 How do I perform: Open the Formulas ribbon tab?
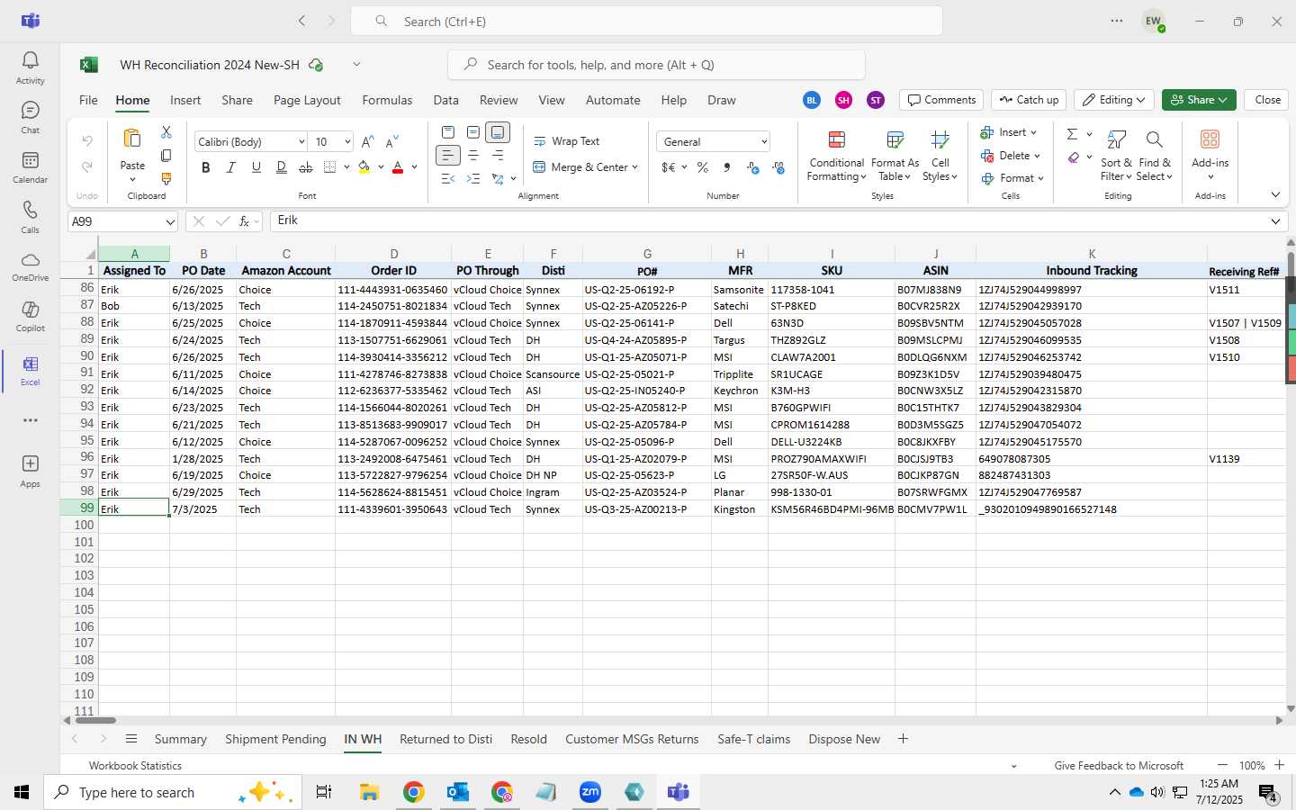pyautogui.click(x=387, y=100)
